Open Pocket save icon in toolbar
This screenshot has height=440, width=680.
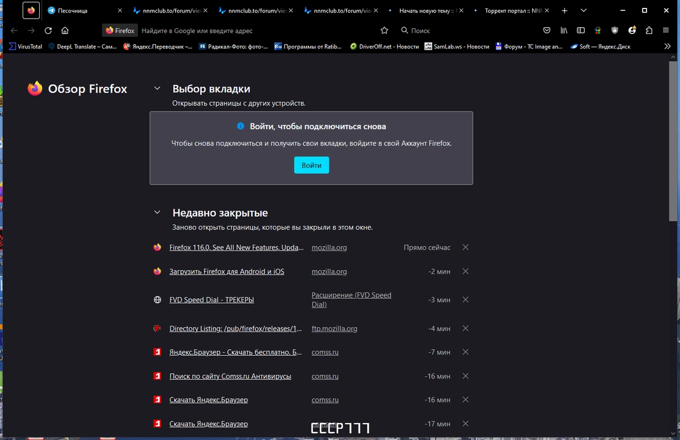547,31
